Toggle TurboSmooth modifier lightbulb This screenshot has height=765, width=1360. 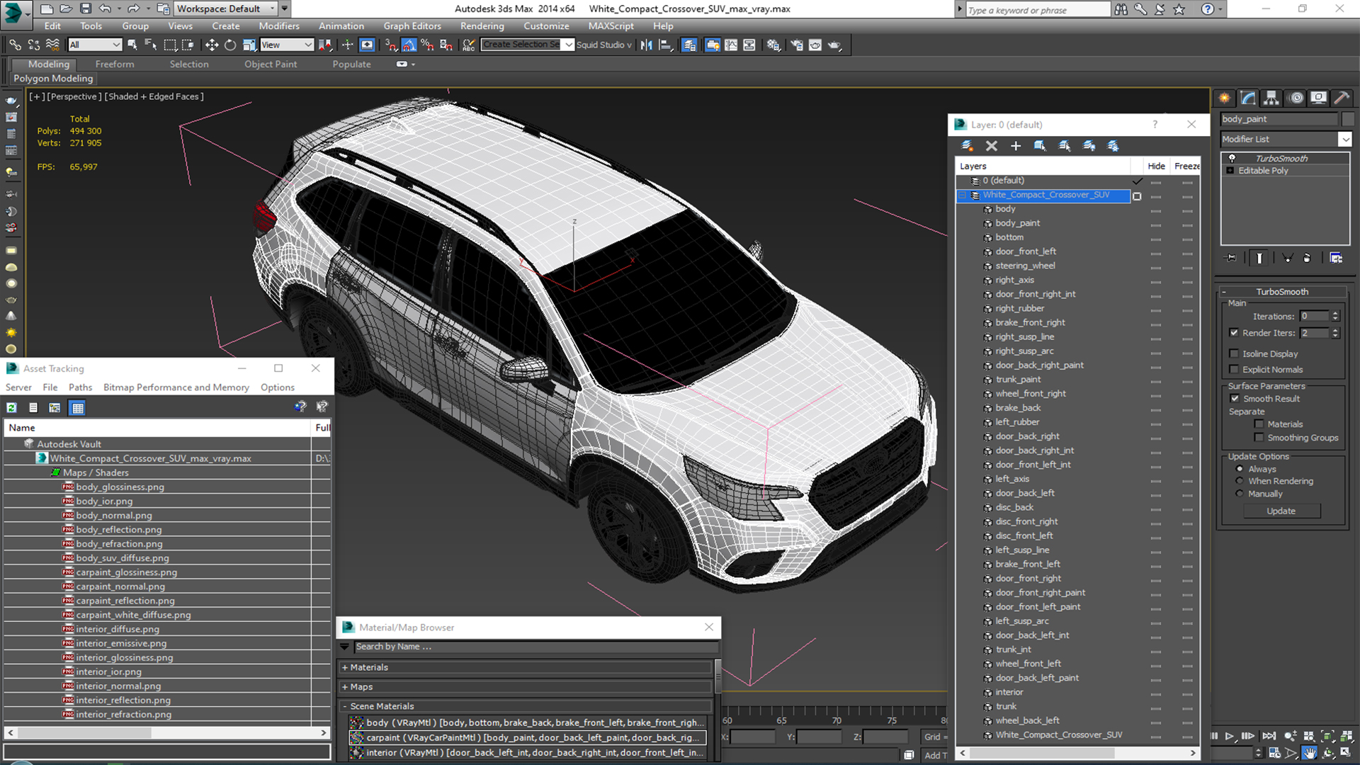[x=1232, y=158]
